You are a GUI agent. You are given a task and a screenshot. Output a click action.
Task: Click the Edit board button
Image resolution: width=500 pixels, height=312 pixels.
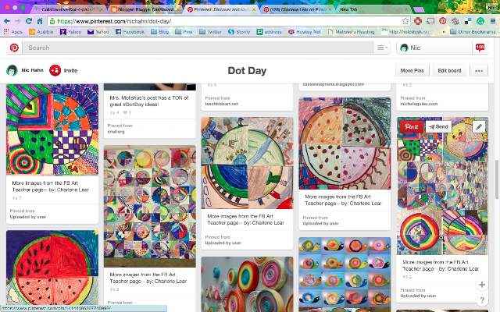tap(449, 71)
